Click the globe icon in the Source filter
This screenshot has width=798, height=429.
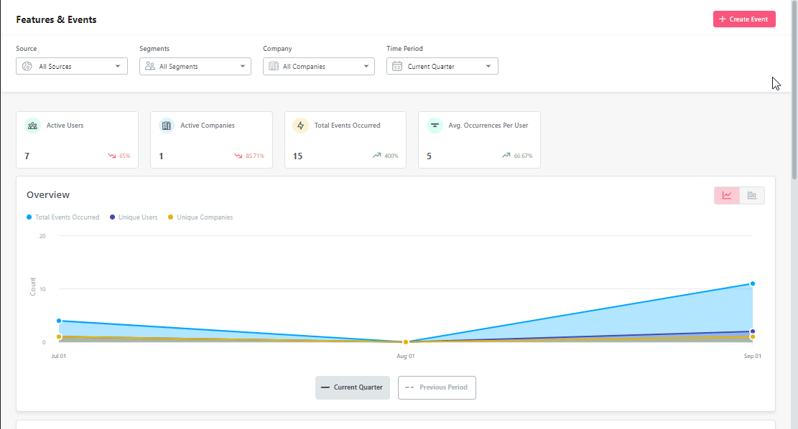(27, 66)
